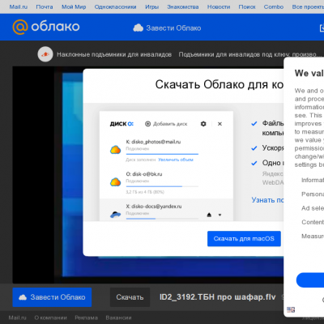
Task: Click the small flag icon in consent panel
Action: pyautogui.click(x=291, y=309)
